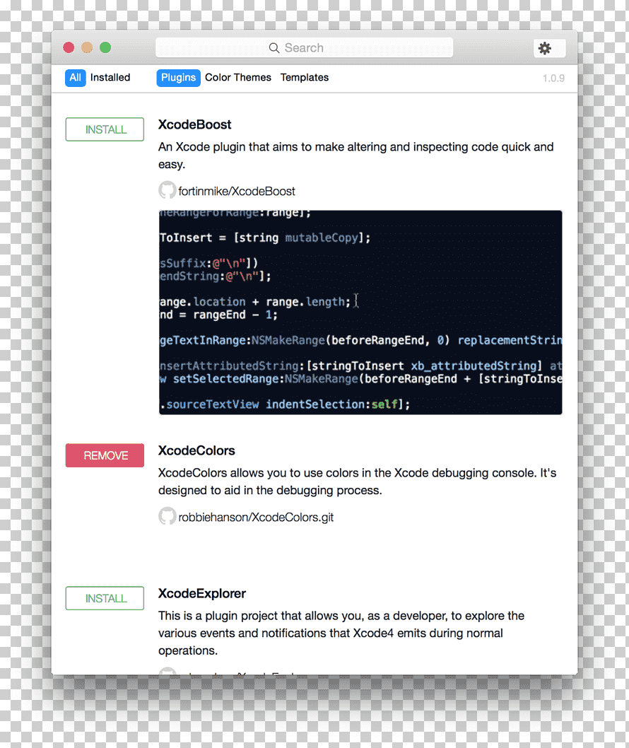Switch to the Templates category
Viewport: 629px width, 748px height.
click(304, 78)
